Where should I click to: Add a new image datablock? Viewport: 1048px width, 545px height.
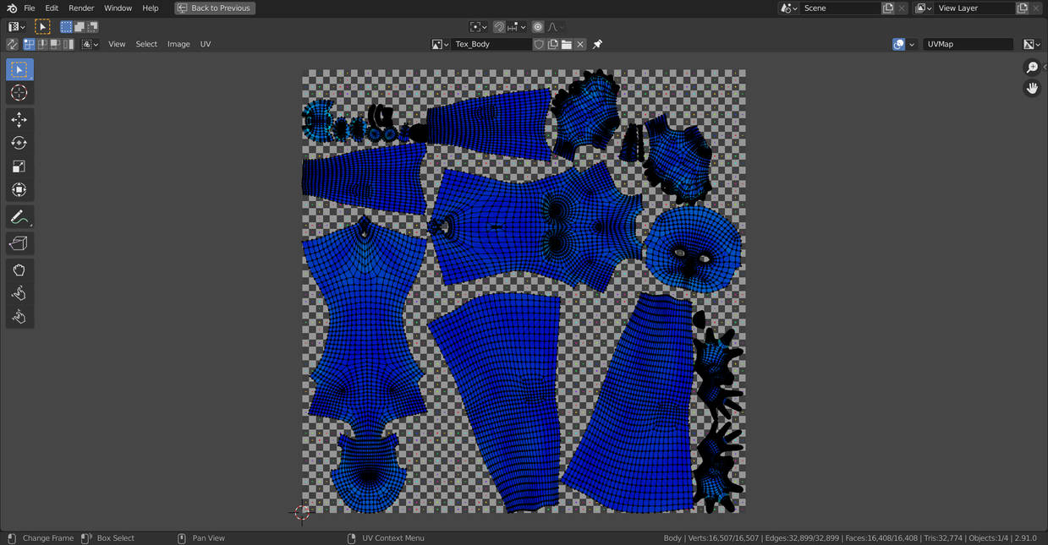[552, 44]
